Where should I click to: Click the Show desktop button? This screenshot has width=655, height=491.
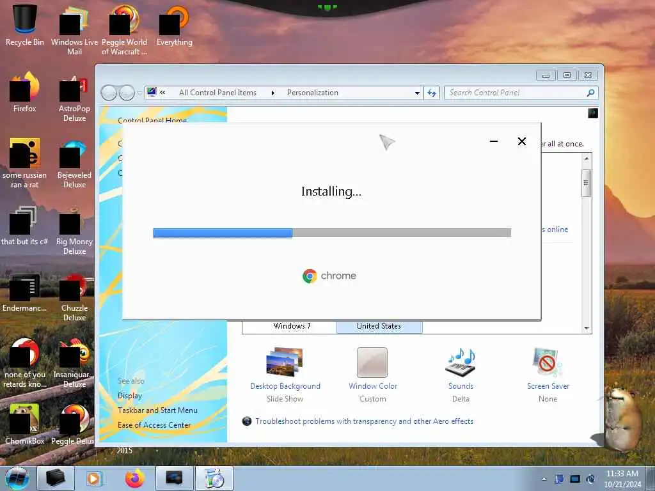[650, 478]
